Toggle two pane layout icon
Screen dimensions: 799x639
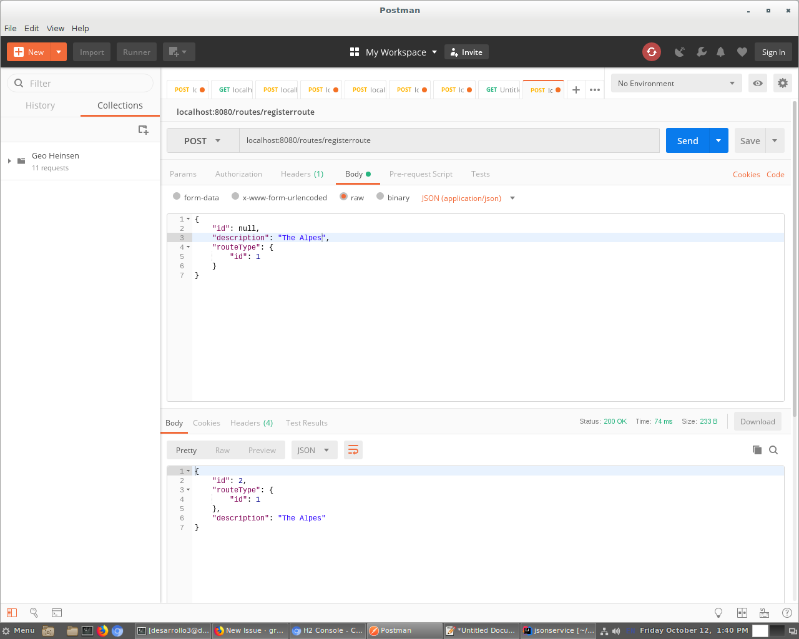(742, 613)
